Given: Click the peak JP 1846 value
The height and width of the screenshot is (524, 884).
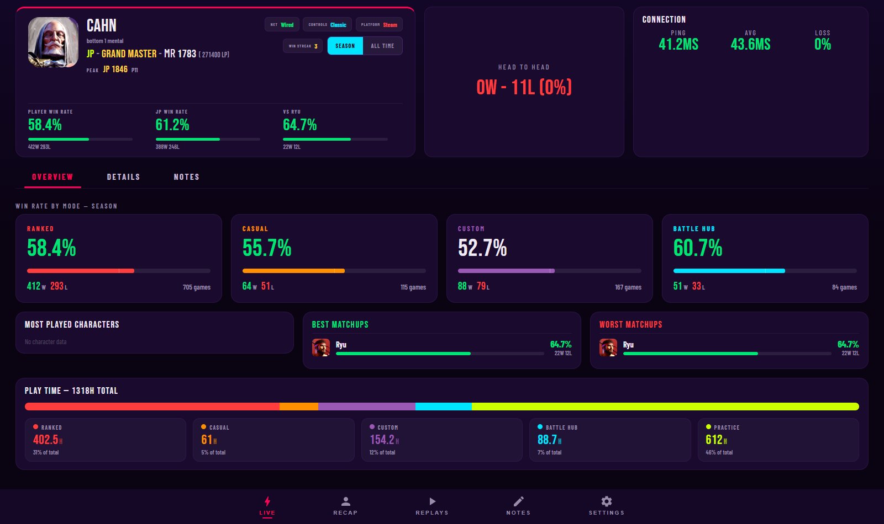Looking at the screenshot, I should point(115,69).
